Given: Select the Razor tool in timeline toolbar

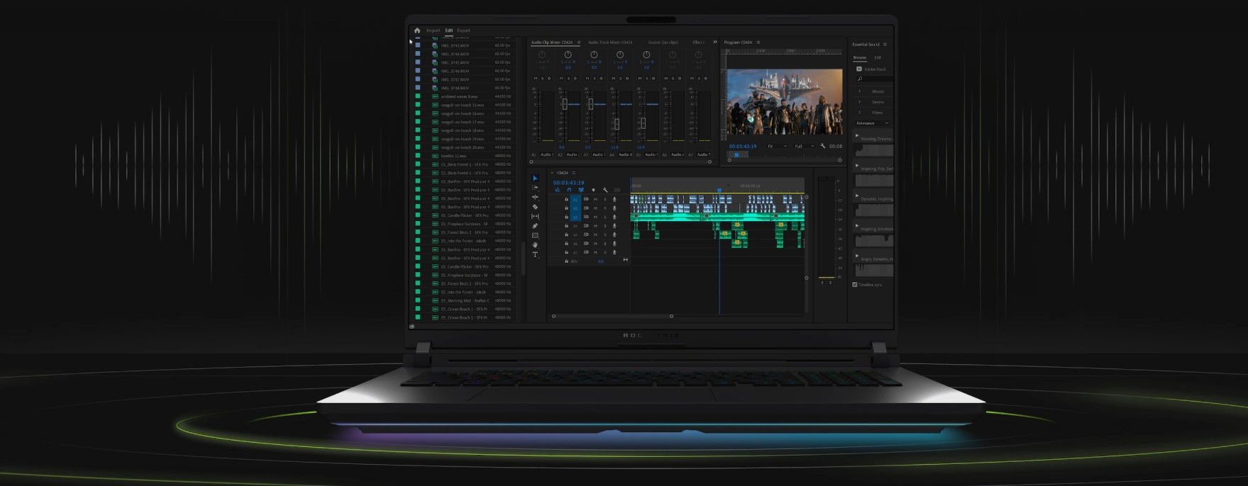Looking at the screenshot, I should coord(535,207).
